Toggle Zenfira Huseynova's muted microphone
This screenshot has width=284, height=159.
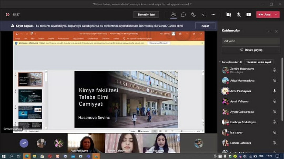click(275, 70)
